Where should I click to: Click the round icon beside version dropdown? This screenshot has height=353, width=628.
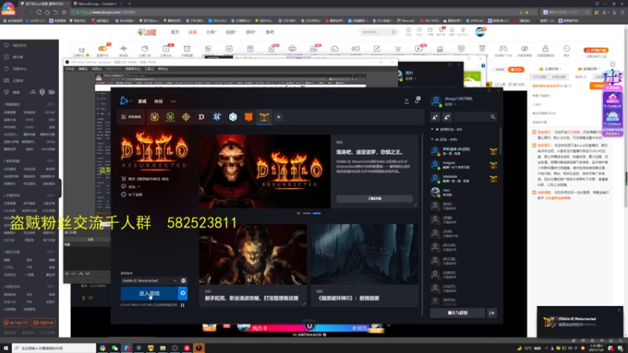tap(184, 281)
